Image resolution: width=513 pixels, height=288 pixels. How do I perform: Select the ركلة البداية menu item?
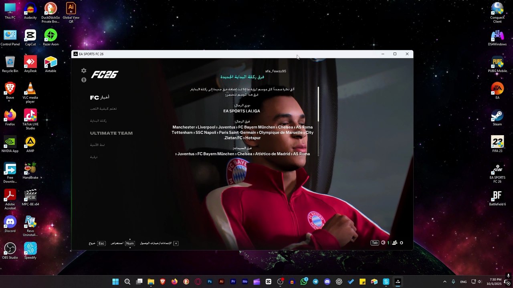(98, 121)
